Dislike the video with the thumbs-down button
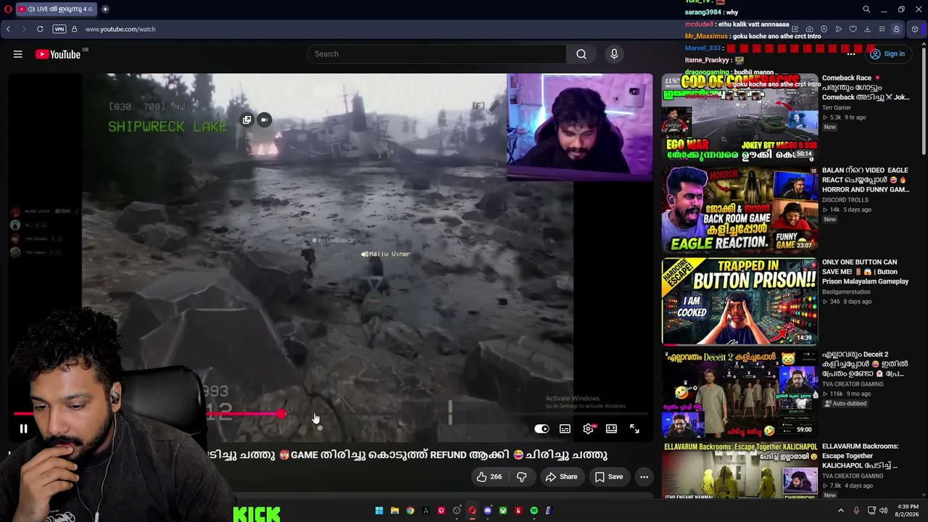The image size is (928, 522). pyautogui.click(x=522, y=477)
